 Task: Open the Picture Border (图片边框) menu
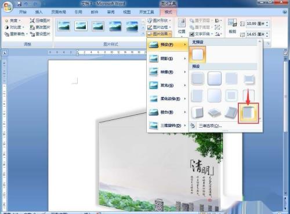[x=159, y=27]
